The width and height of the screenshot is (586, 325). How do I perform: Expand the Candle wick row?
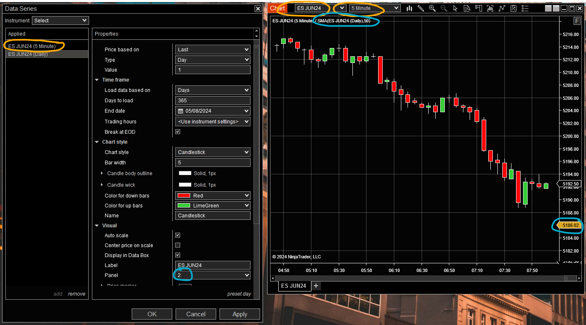click(x=102, y=185)
